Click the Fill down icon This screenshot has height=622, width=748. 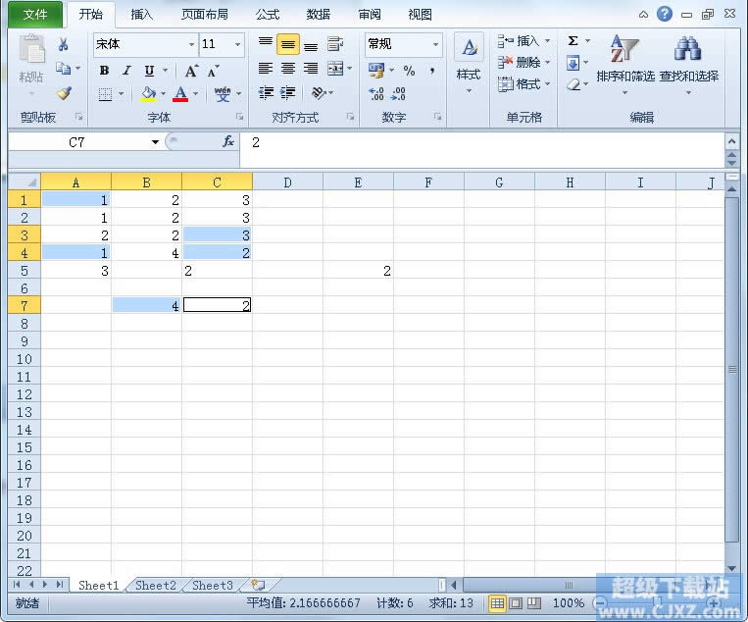pyautogui.click(x=573, y=63)
